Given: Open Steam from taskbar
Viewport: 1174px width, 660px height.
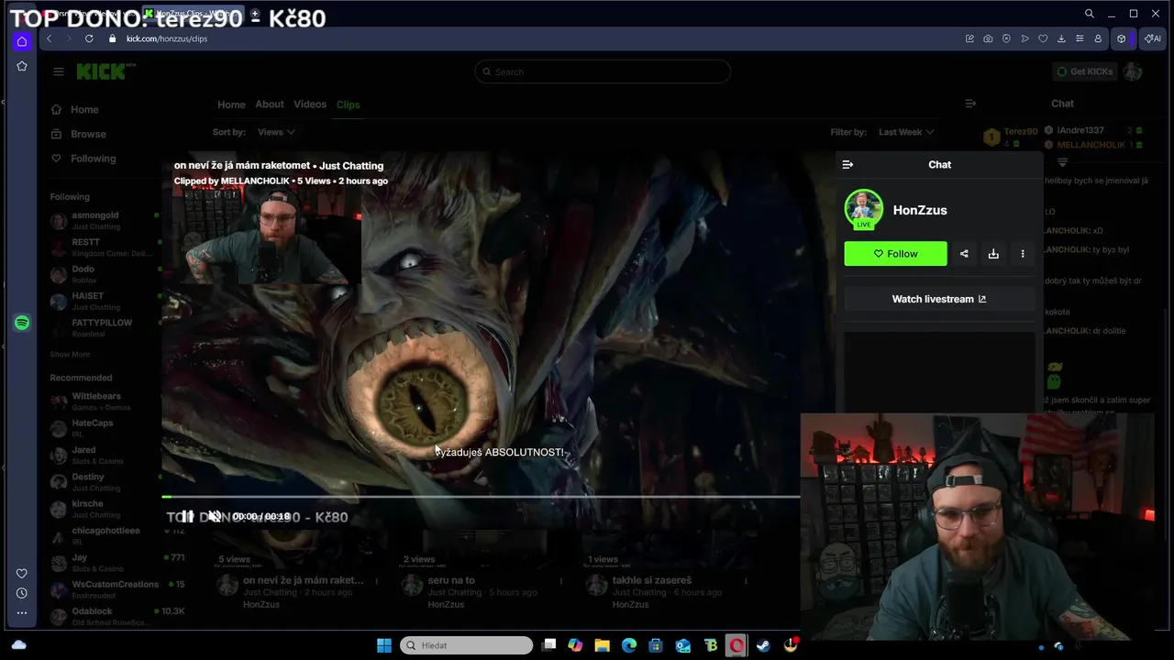Looking at the screenshot, I should 763,645.
